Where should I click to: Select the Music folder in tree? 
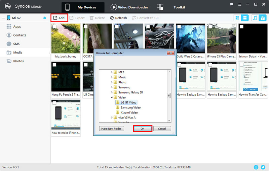coord(120,77)
